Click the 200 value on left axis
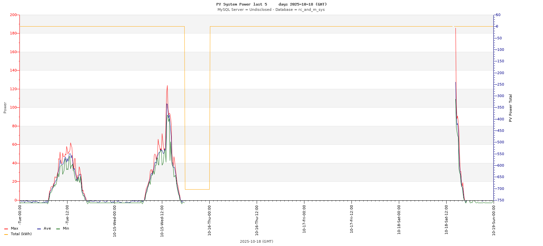 (x=13, y=15)
